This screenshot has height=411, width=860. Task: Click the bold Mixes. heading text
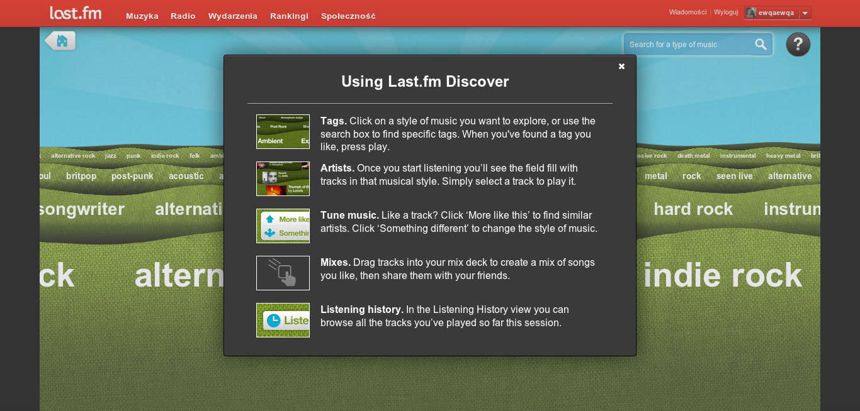[336, 262]
